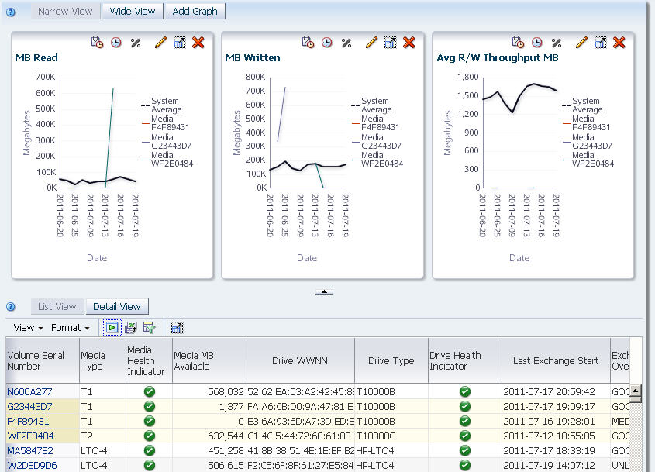Switch to List View tab
The width and height of the screenshot is (655, 472).
(57, 307)
